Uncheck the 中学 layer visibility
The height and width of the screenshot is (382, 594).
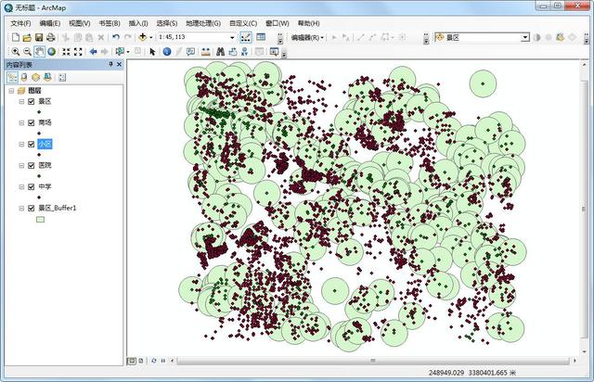[32, 187]
